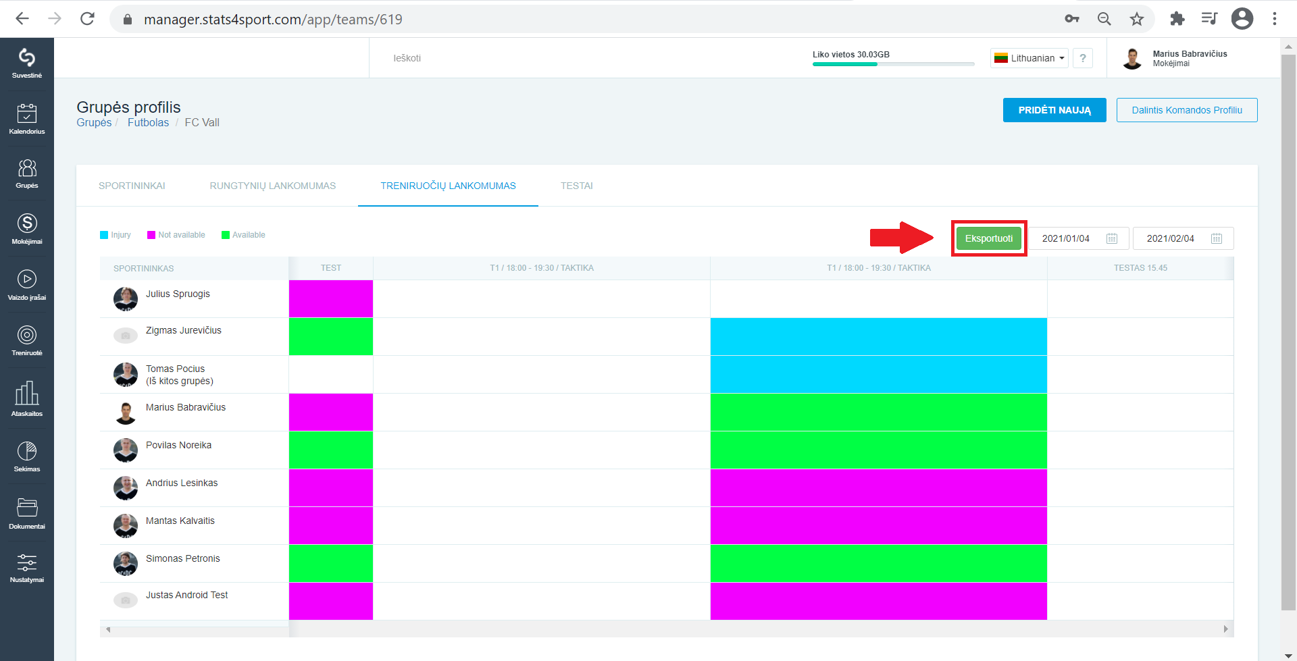Switch to Sportininkai tab
This screenshot has height=661, width=1297.
[132, 186]
